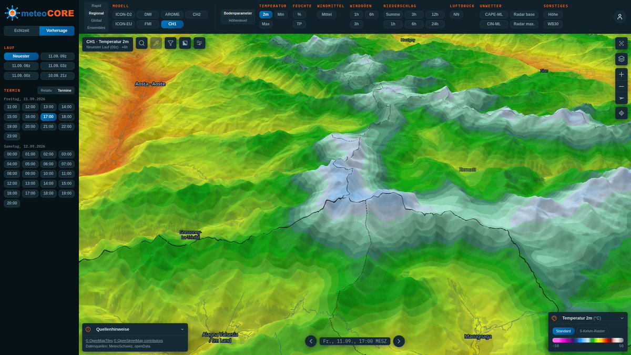The height and width of the screenshot is (355, 631).
Task: Open the funnel filter tool
Action: 170,43
